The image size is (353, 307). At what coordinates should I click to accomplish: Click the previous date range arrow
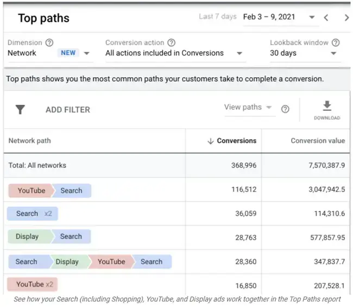pos(326,17)
